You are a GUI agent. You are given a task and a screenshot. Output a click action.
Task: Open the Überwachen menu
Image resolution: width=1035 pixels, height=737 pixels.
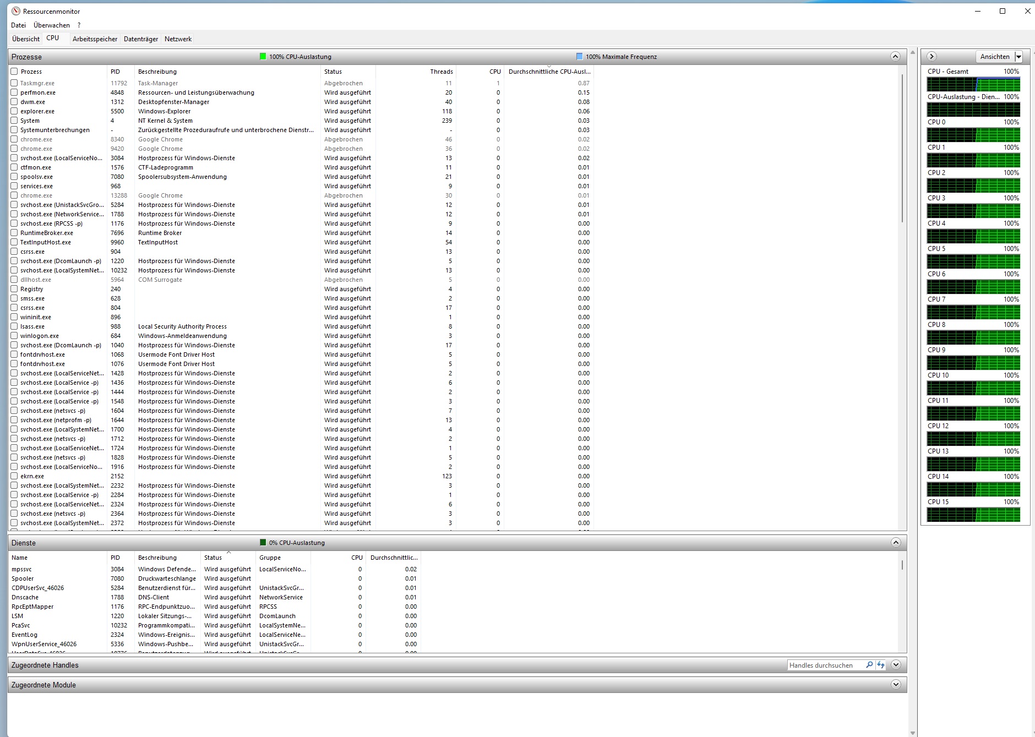(52, 25)
